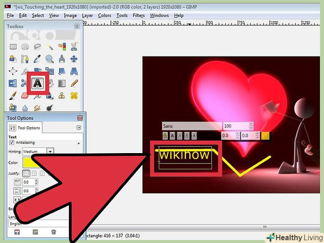Restore tool preset icon in Tool Options
This screenshot has width=324, height=243.
pos(35,232)
